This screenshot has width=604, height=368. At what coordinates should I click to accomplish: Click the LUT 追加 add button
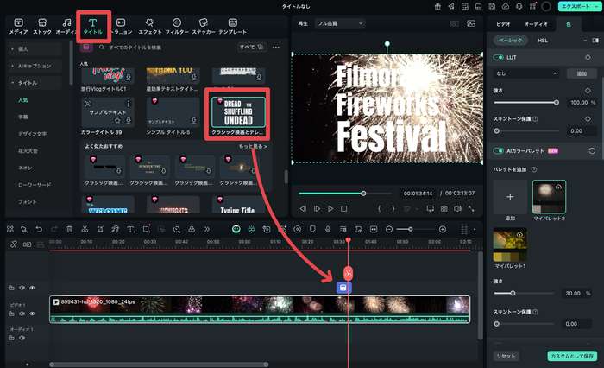(x=582, y=73)
